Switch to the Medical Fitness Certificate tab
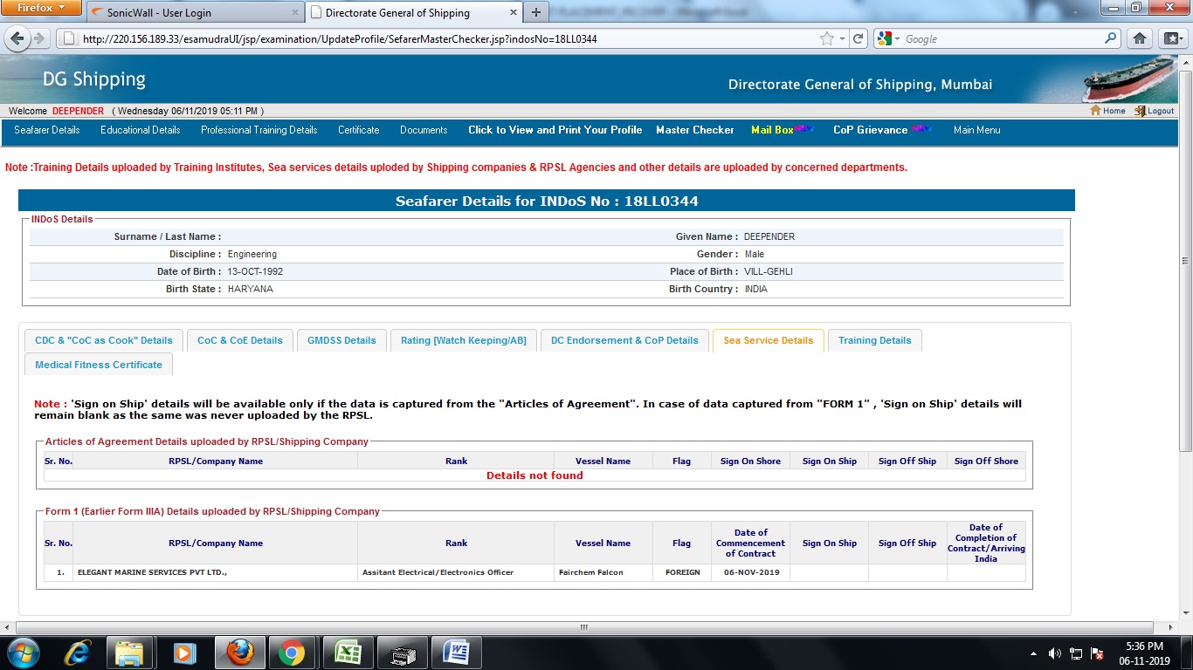Viewport: 1193px width, 670px height. tap(99, 365)
